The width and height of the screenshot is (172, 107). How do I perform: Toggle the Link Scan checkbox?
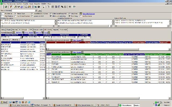[x=70, y=14]
